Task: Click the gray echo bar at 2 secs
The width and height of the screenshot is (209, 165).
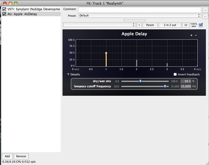Action: [137, 63]
